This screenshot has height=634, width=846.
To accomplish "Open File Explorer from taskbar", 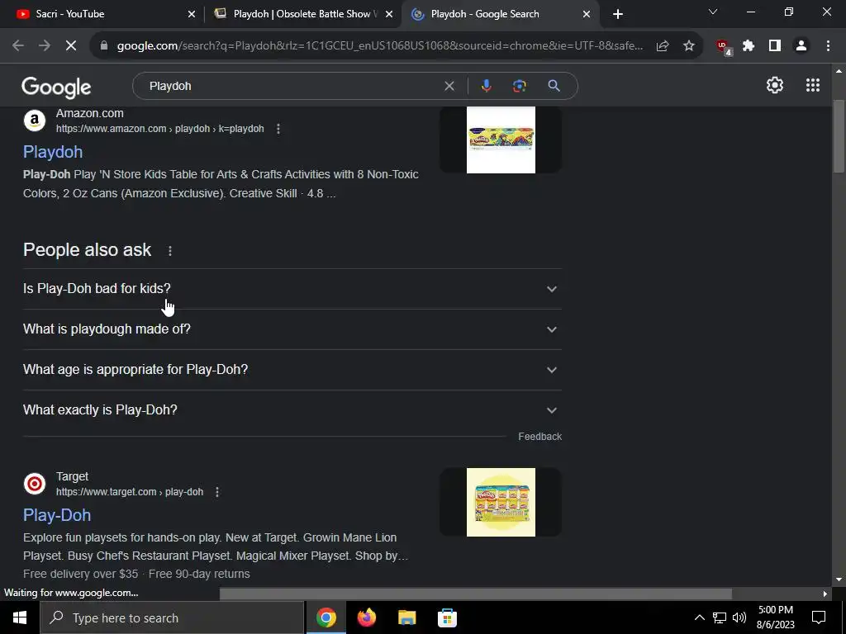I will click(x=406, y=617).
